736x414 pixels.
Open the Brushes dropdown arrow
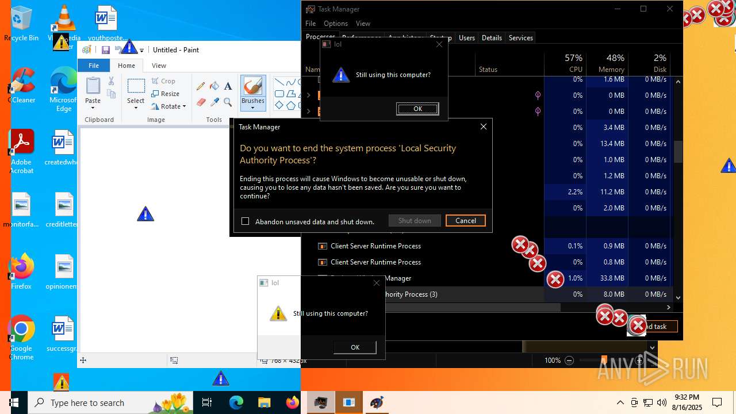[x=253, y=108]
